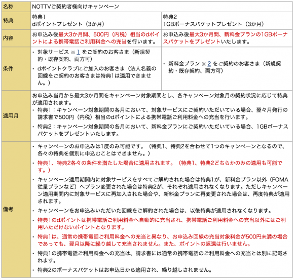Click red text 最大3か月間、500円（内税）相当のdポイ

coord(109,34)
